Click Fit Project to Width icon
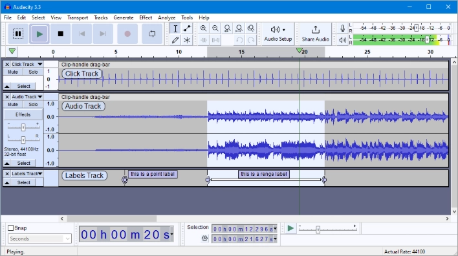458x256 pixels. pyautogui.click(x=239, y=28)
